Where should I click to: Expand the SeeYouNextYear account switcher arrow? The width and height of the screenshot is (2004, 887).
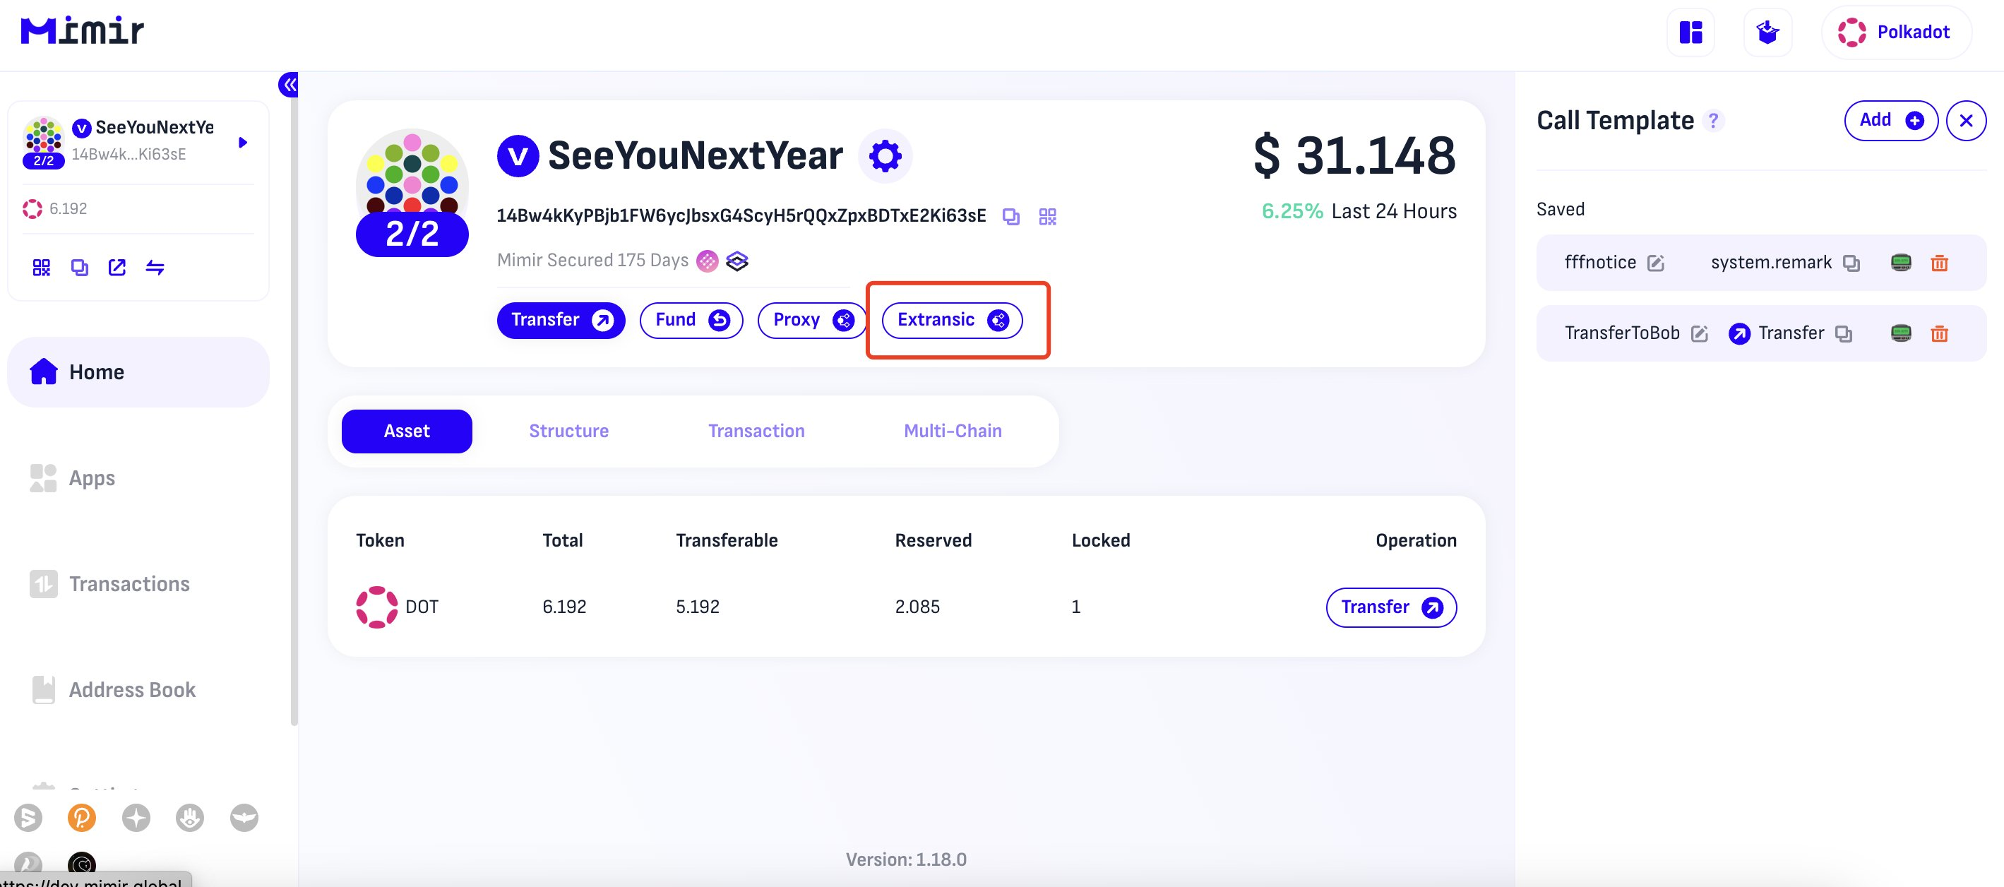point(243,143)
